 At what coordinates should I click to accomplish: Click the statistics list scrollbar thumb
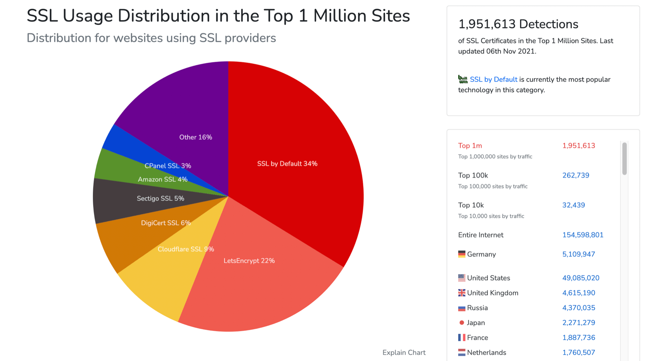tap(624, 159)
